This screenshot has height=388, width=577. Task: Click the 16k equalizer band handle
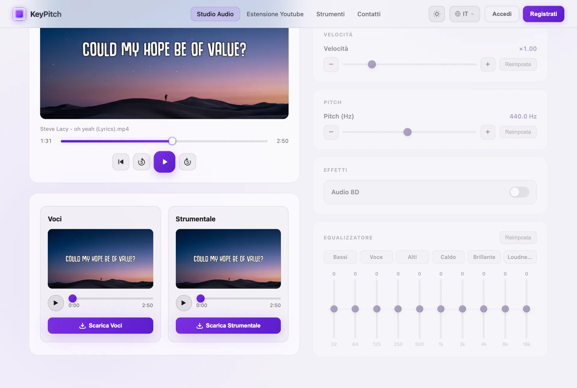tap(527, 309)
